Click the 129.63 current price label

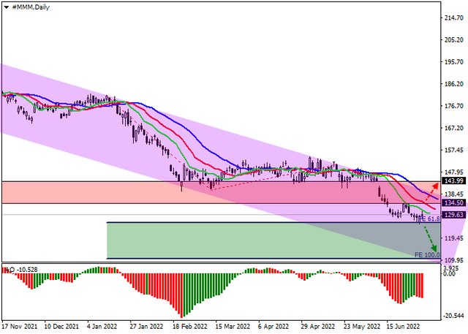coord(453,215)
